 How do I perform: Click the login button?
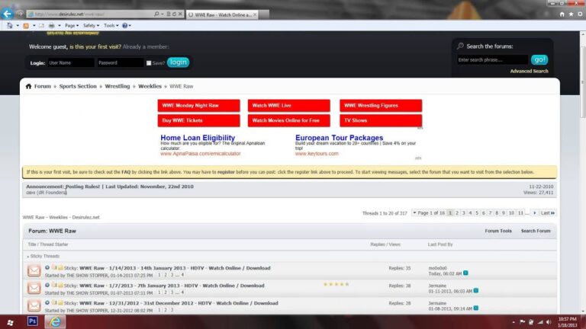178,62
